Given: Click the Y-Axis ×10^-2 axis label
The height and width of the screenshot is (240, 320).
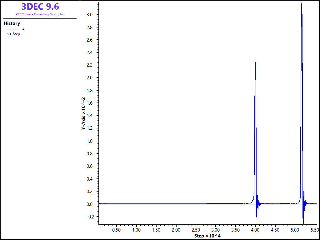Looking at the screenshot, I should coord(83,113).
